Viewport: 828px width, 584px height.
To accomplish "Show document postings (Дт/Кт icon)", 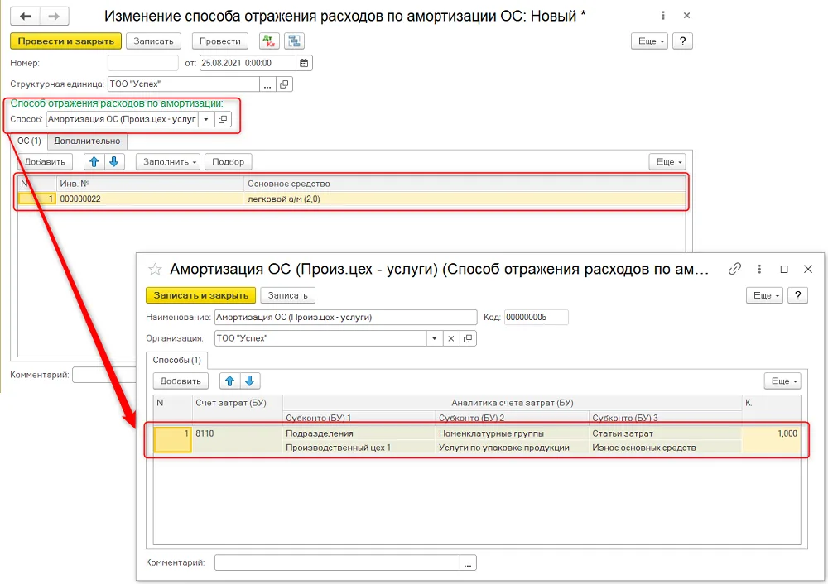I will coord(269,41).
